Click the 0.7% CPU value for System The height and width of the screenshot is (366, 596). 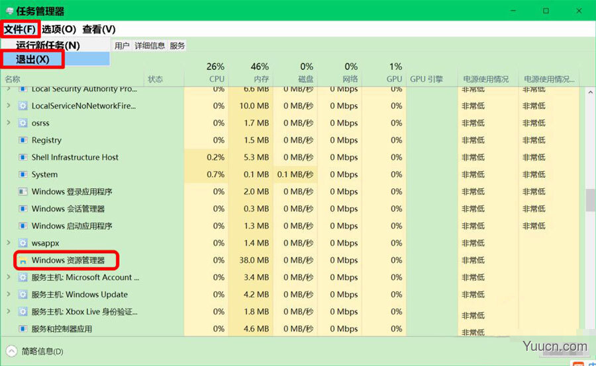pos(215,174)
